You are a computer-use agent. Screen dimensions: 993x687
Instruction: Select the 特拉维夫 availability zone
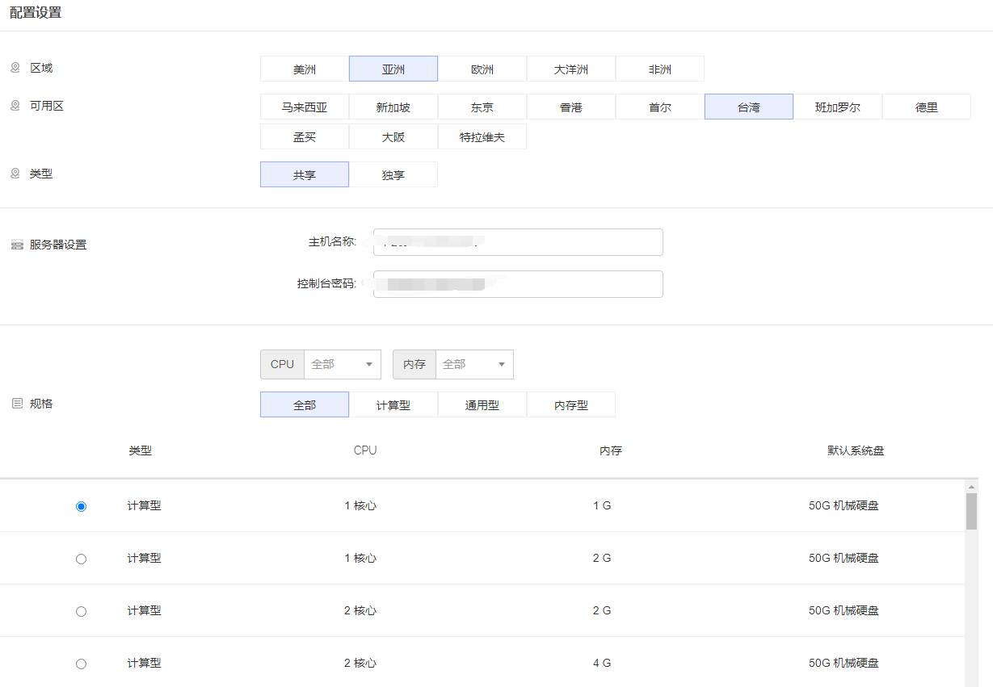[x=482, y=137]
